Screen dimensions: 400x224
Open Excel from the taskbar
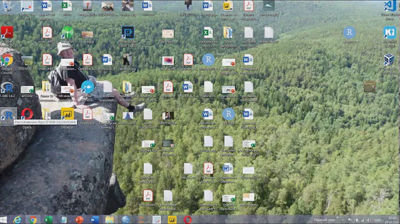(48, 220)
